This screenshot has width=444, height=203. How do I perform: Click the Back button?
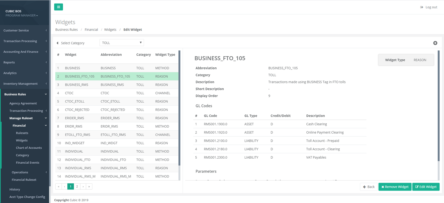(369, 187)
